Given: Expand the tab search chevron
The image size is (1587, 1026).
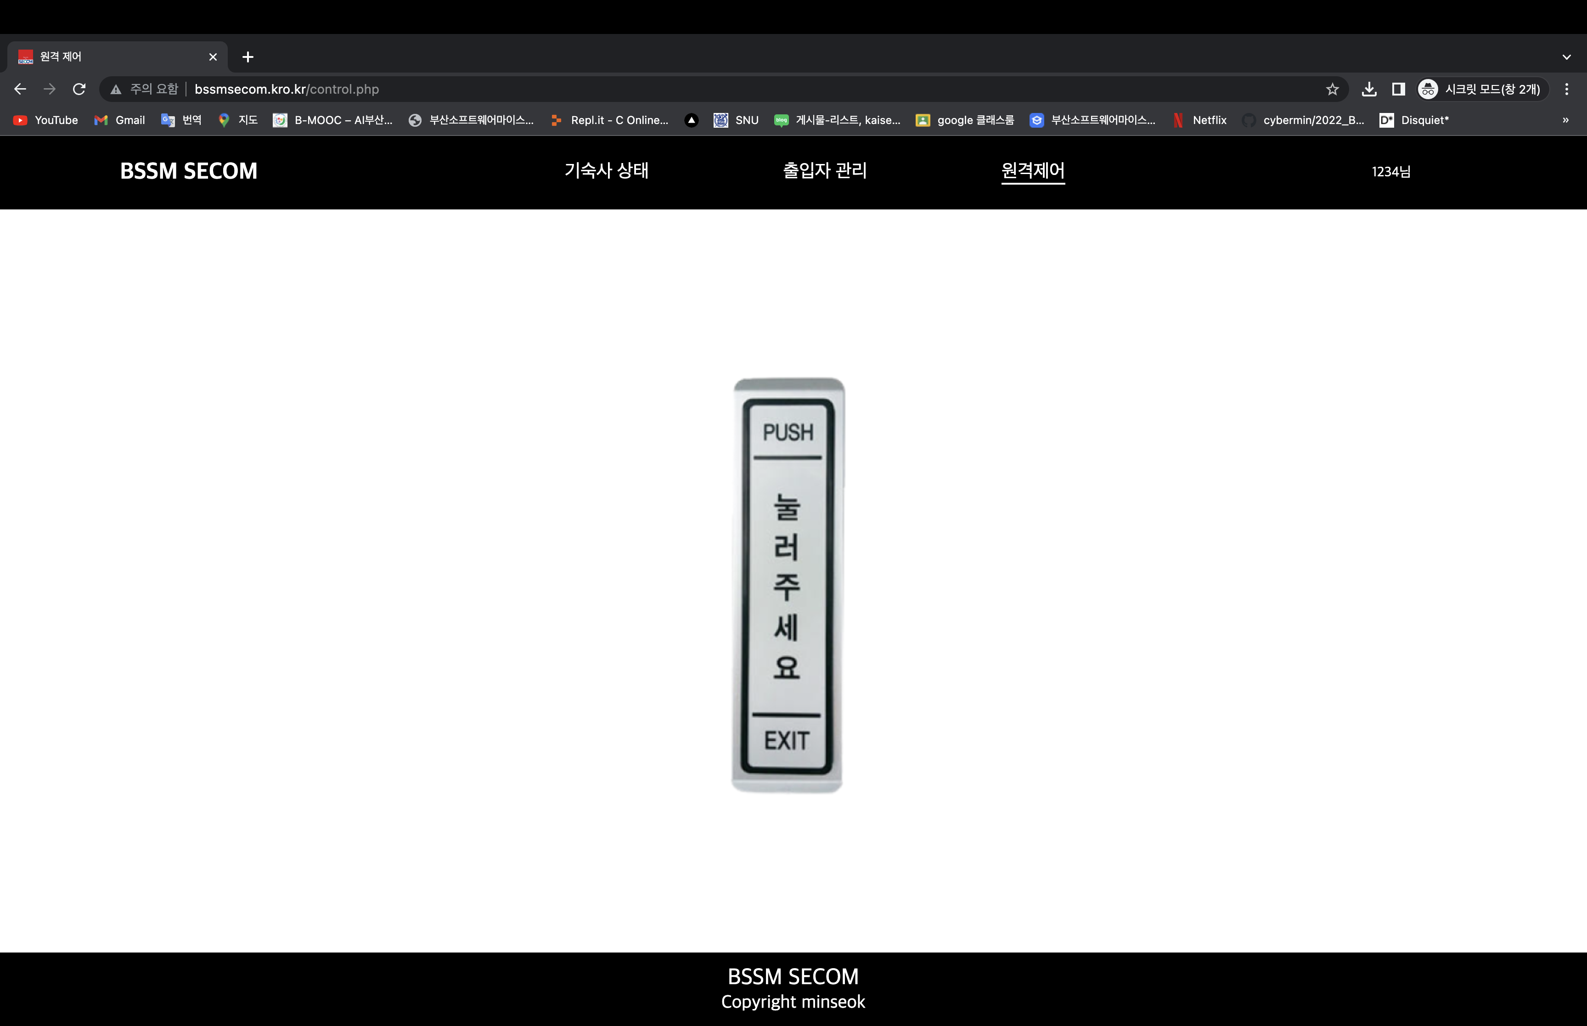Looking at the screenshot, I should click(1566, 57).
